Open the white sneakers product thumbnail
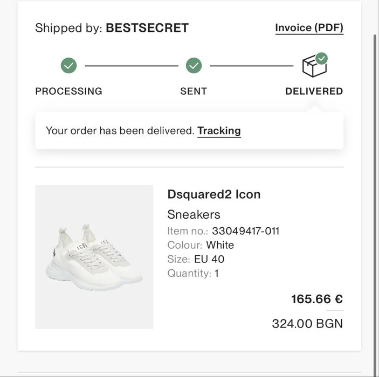 [x=94, y=257]
